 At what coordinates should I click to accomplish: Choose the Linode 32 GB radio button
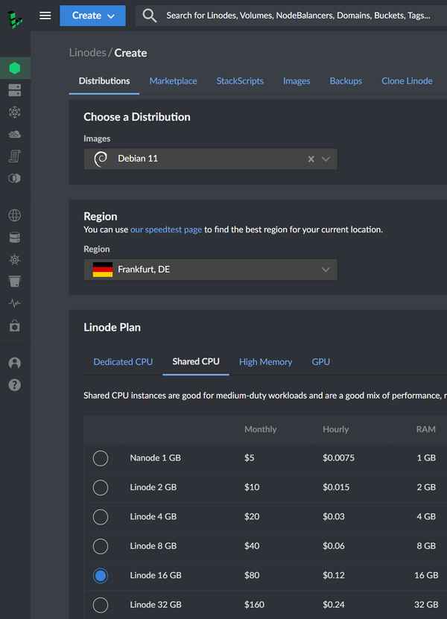pos(101,605)
